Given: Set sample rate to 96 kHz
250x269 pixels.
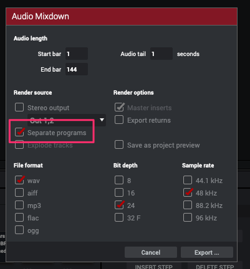Looking at the screenshot, I should [188, 217].
